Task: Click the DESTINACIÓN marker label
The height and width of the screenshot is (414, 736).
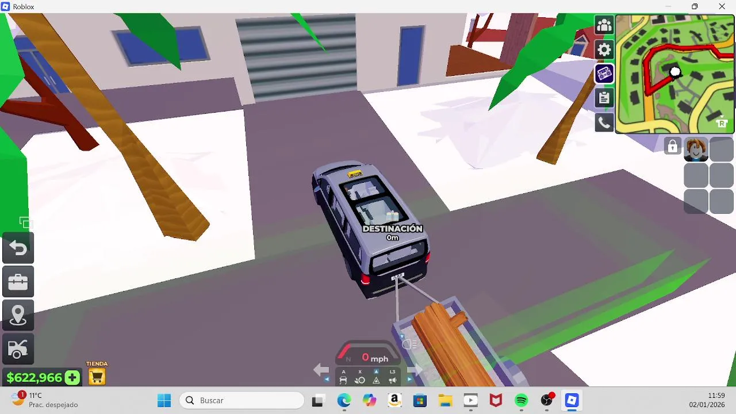Action: point(392,228)
